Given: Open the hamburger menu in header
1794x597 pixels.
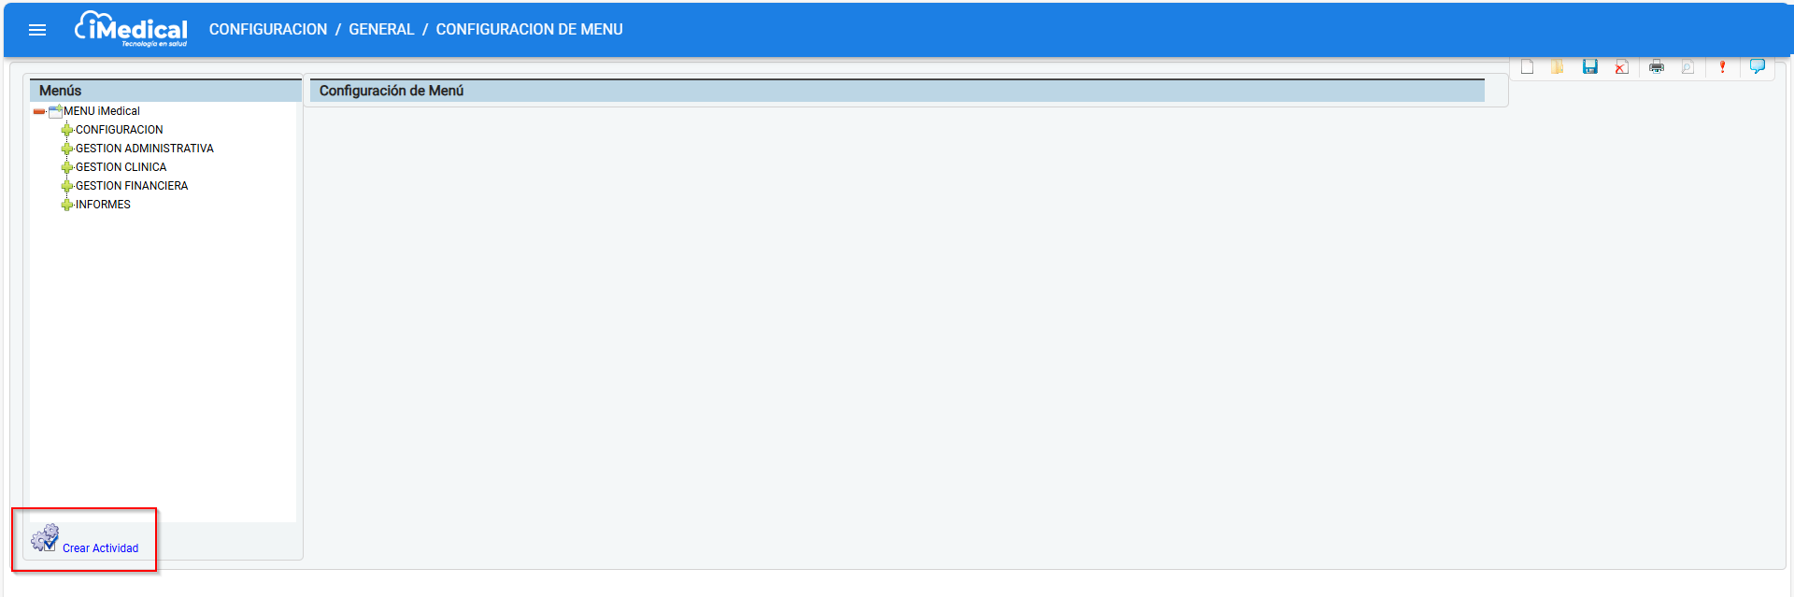Looking at the screenshot, I should point(37,30).
